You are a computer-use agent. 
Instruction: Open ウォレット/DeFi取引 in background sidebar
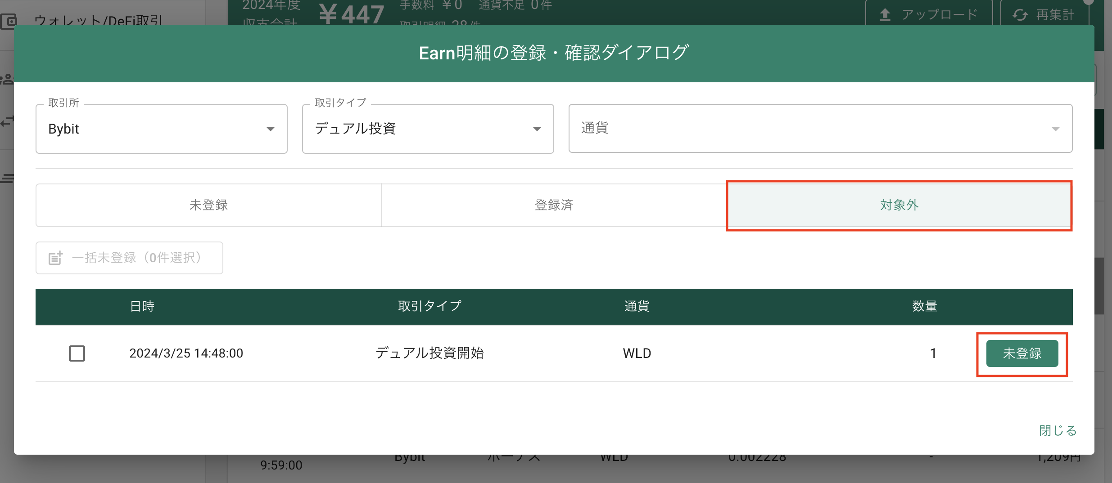pos(98,20)
